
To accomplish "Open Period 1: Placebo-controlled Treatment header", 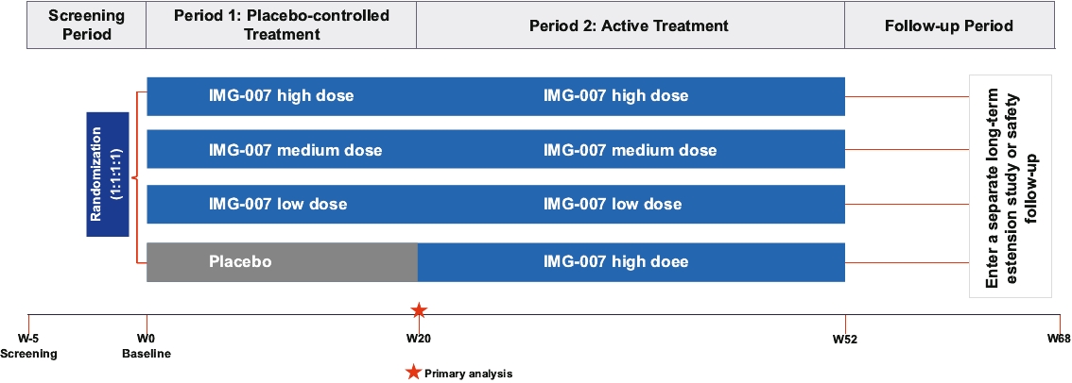I will click(x=281, y=25).
